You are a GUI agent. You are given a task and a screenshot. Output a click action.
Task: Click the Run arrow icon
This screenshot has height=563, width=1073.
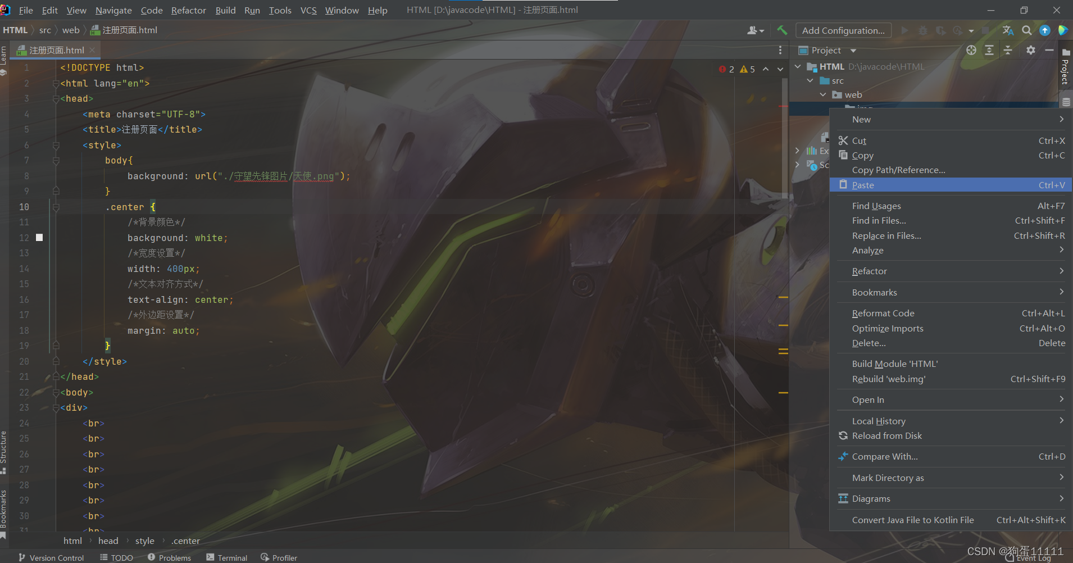tap(904, 30)
